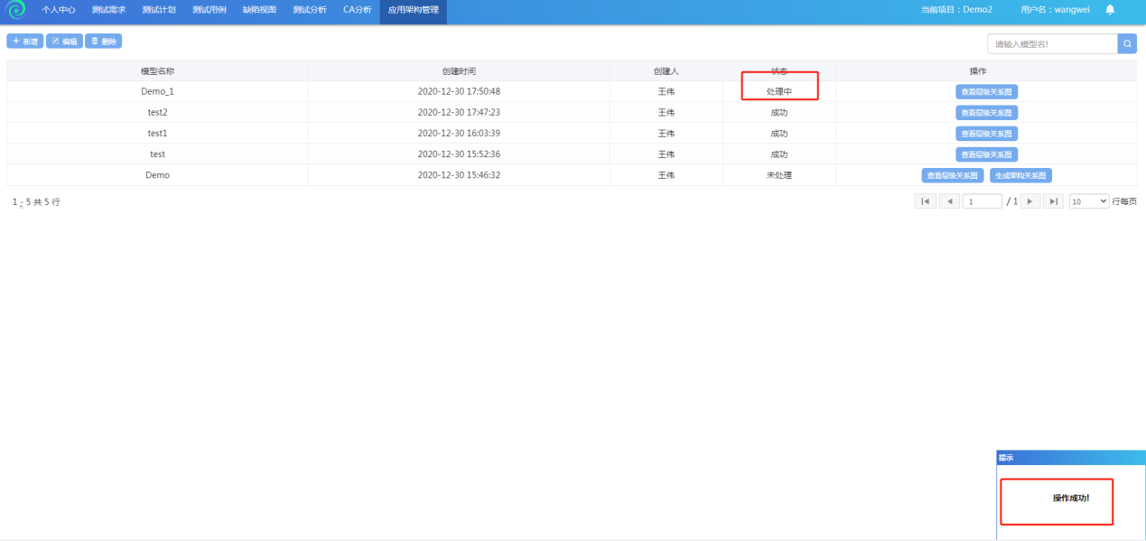Click the 新增 add button with plus icon

point(25,42)
